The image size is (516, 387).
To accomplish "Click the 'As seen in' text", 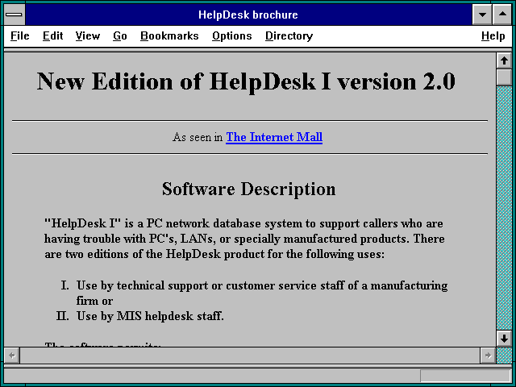I will (198, 137).
